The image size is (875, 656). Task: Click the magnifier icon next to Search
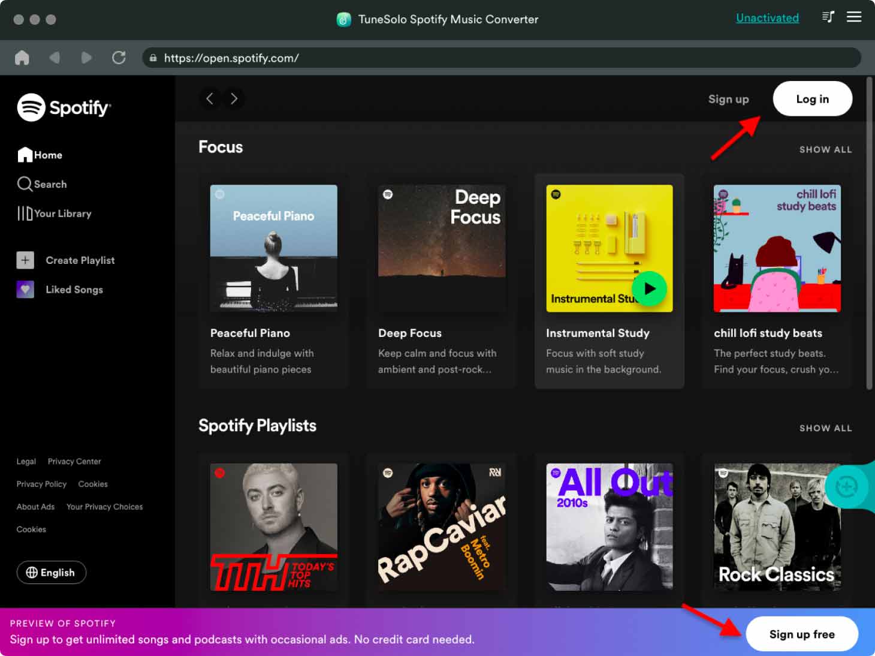tap(25, 184)
